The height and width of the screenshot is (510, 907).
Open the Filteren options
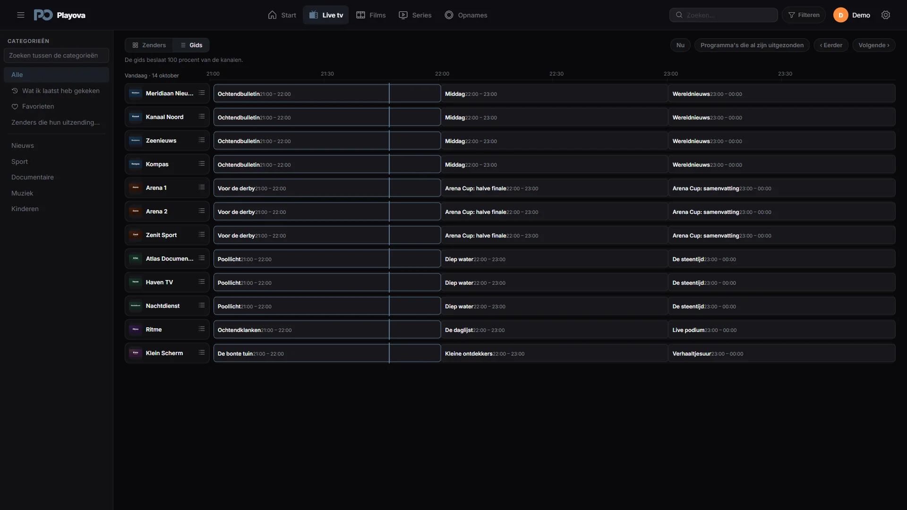[x=804, y=15]
